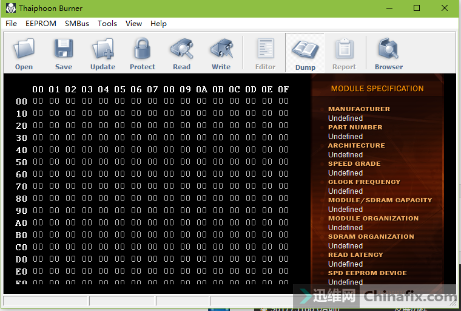Click the 0F column header
The image size is (461, 311).
point(283,89)
